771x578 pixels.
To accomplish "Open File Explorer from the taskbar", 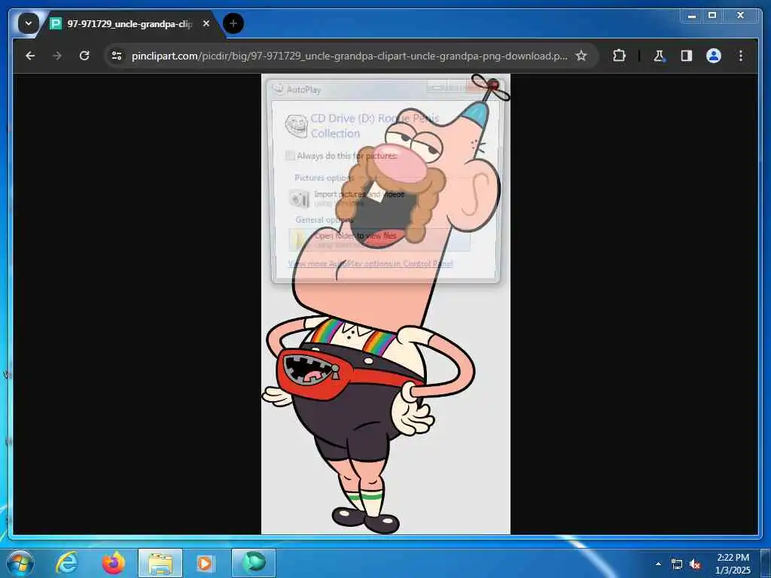I will (160, 563).
